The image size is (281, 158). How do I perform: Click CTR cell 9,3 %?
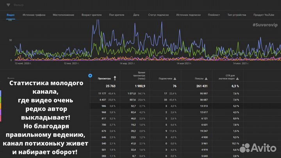pos(236,137)
